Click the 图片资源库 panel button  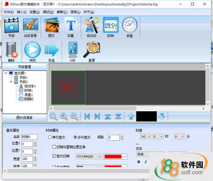click(24, 118)
